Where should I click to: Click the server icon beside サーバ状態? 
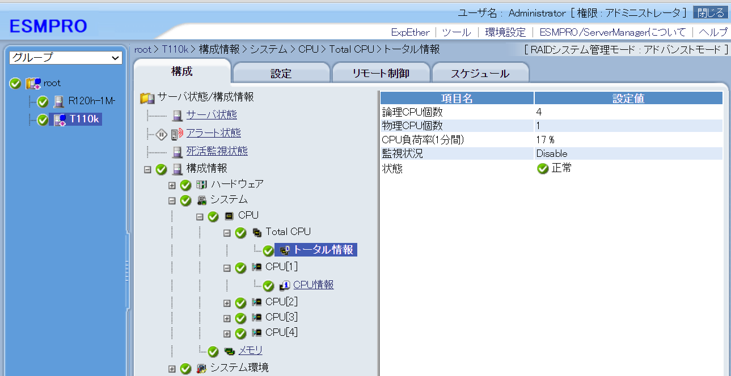pyautogui.click(x=178, y=116)
